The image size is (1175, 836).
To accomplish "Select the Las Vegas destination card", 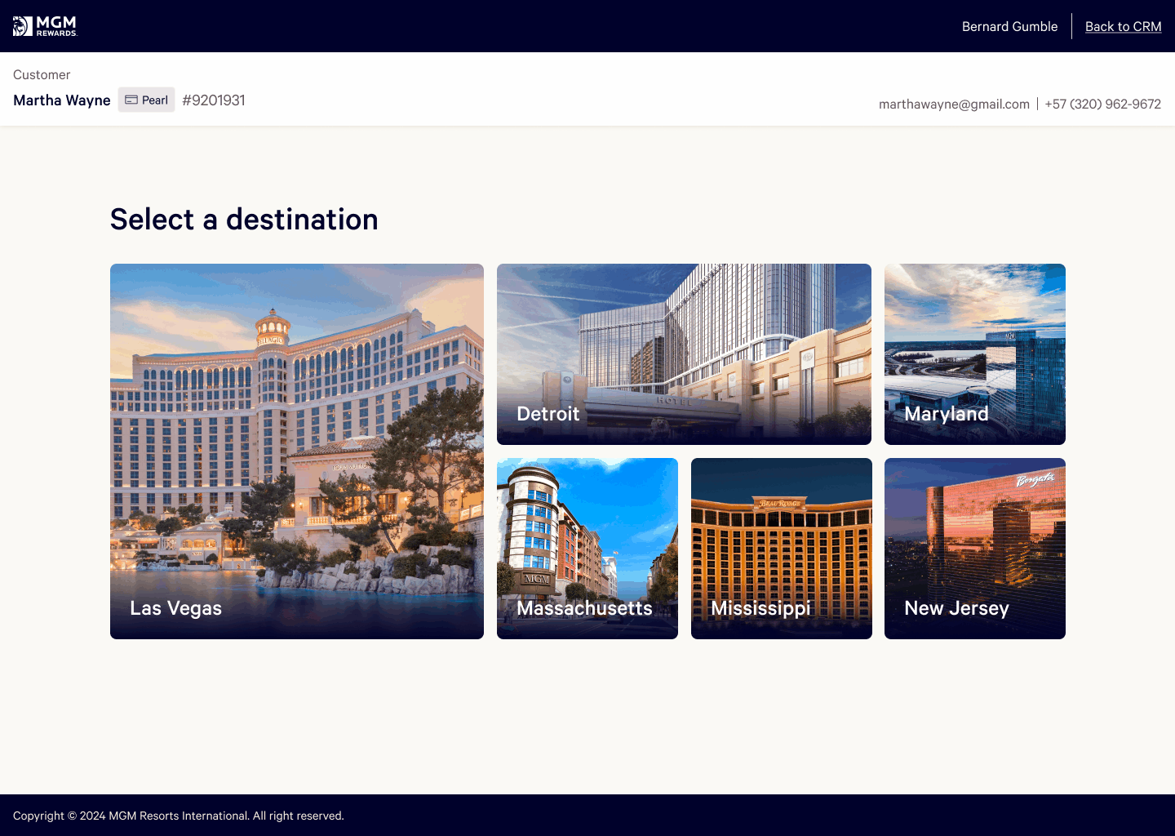I will 297,451.
